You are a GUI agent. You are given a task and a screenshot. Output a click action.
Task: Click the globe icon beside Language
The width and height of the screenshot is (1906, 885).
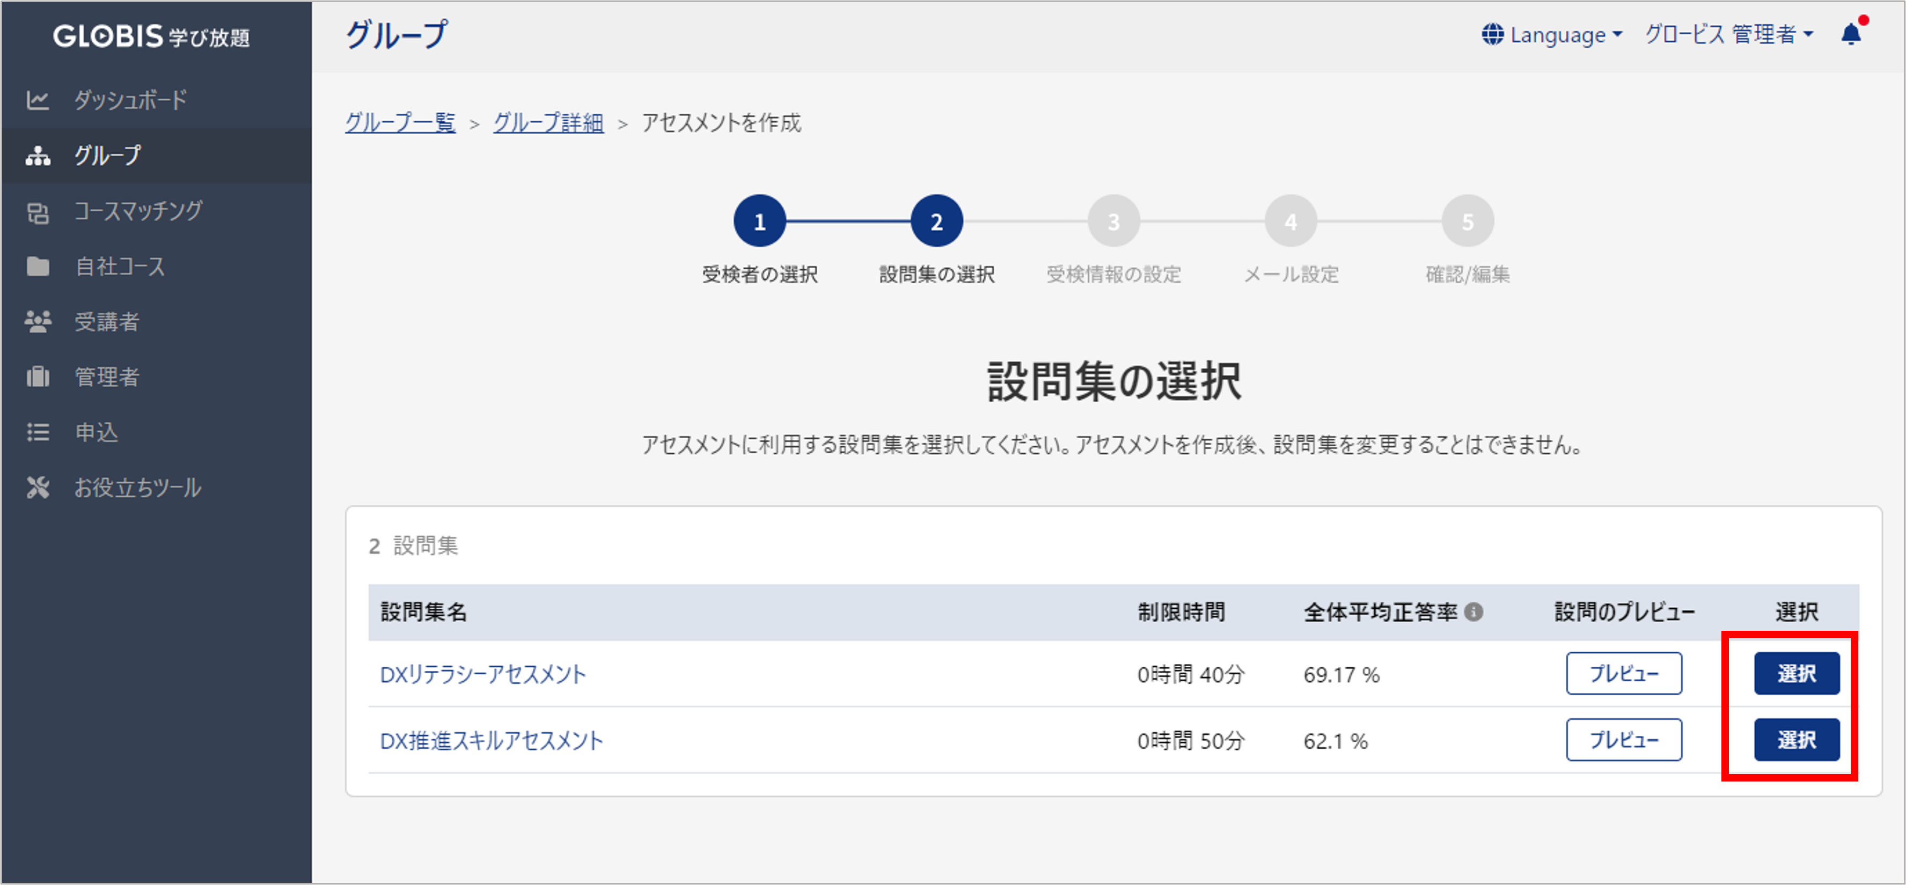(x=1492, y=34)
